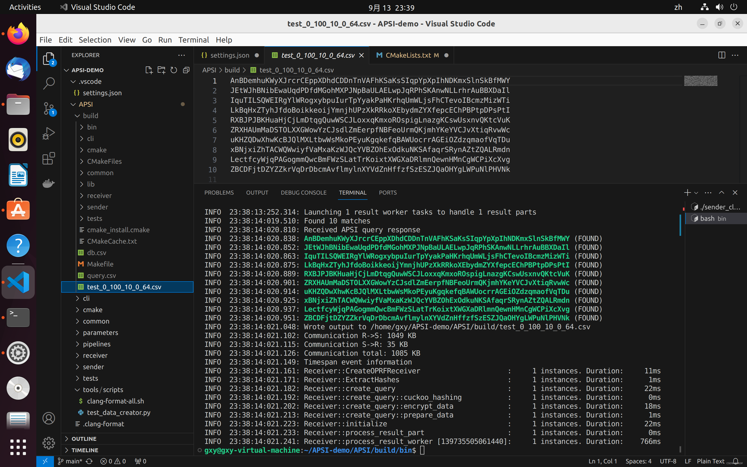Toggle maximized terminal panel size

click(x=721, y=193)
